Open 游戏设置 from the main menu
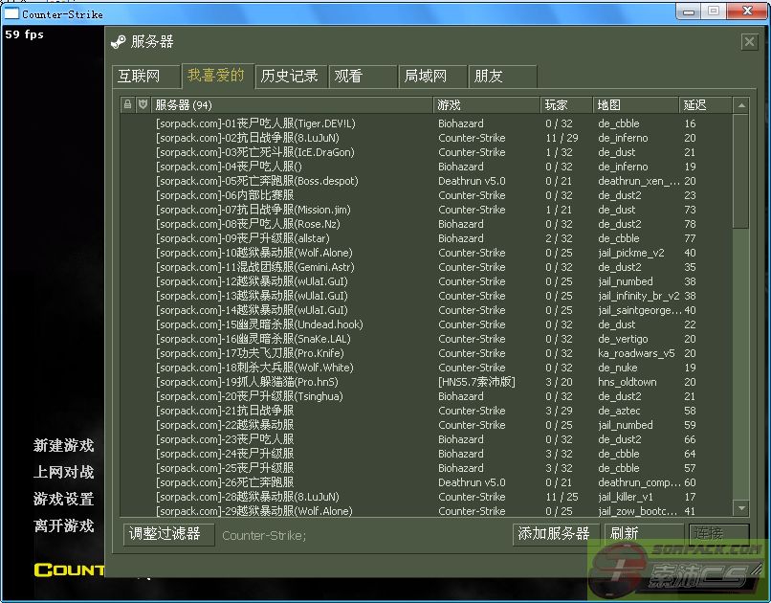The width and height of the screenshot is (771, 603). pyautogui.click(x=64, y=499)
